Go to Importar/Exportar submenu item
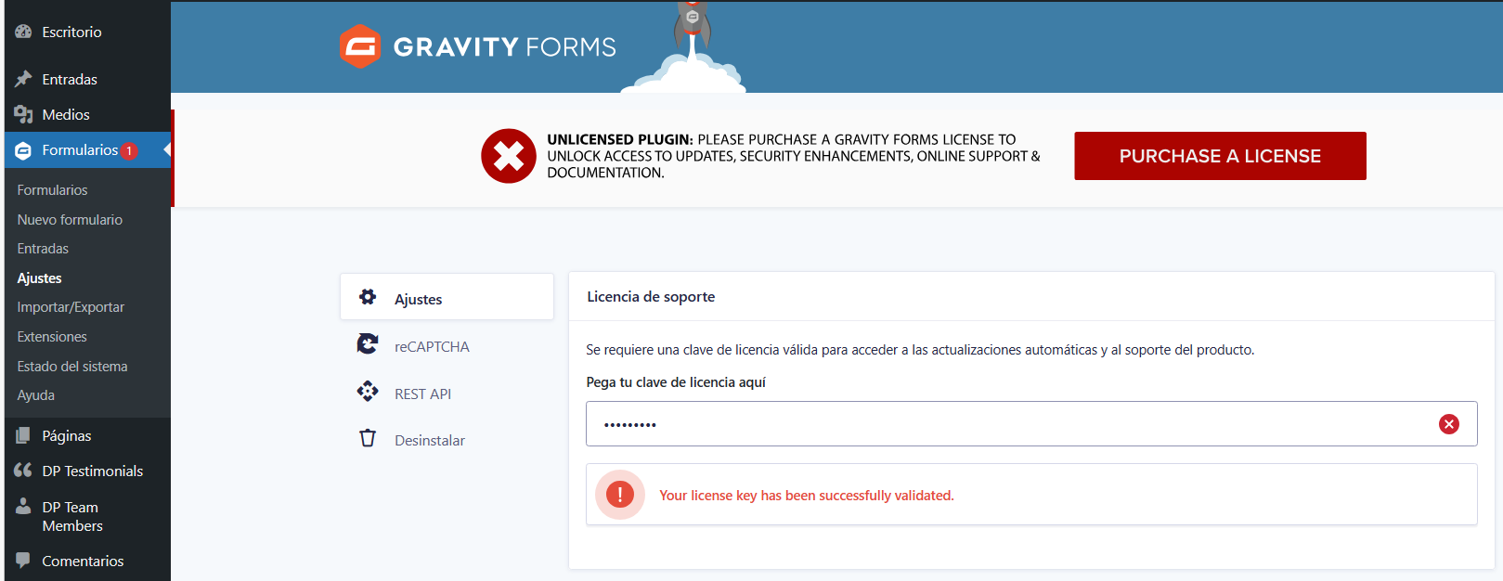This screenshot has width=1503, height=581. [71, 306]
